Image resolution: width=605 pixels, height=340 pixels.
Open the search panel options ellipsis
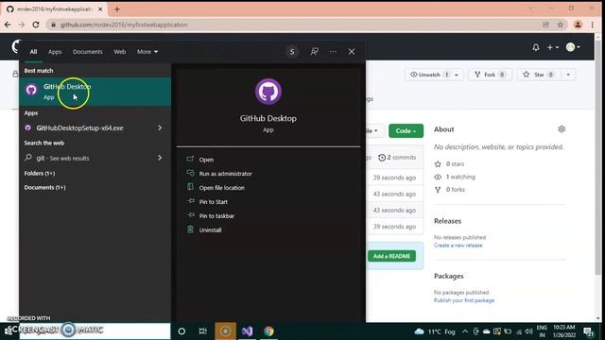pos(333,52)
